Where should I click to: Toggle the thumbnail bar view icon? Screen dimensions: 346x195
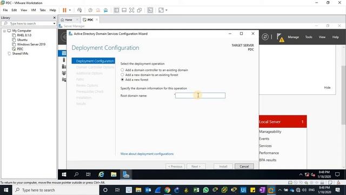pos(124,10)
